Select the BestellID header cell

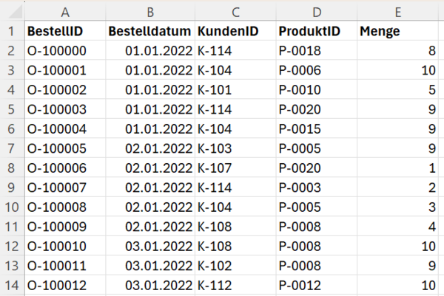click(65, 32)
